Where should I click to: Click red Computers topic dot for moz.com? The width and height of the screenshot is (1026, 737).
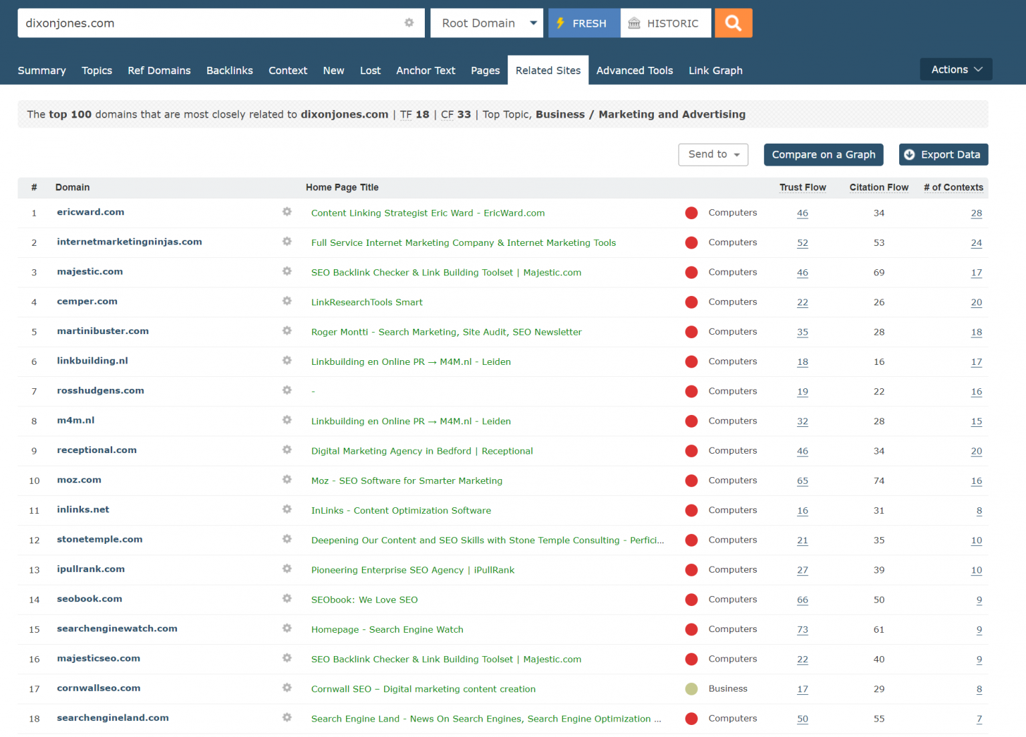tap(691, 480)
